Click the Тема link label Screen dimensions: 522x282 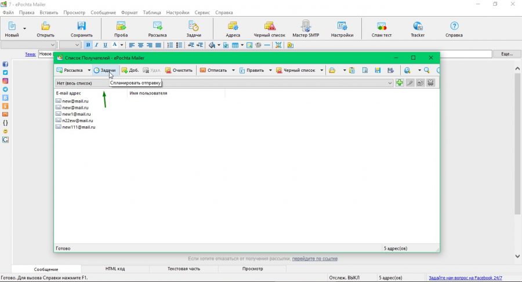(x=30, y=54)
